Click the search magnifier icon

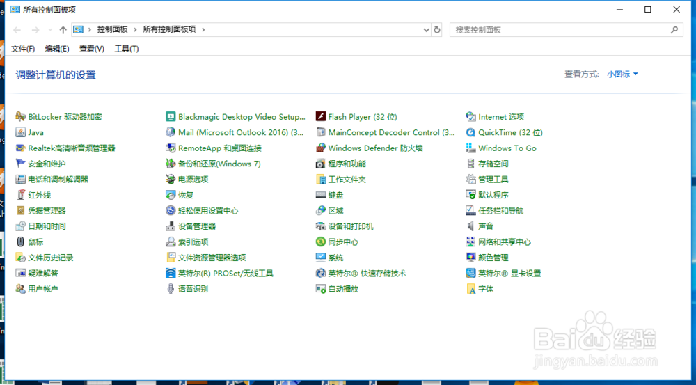tap(674, 30)
